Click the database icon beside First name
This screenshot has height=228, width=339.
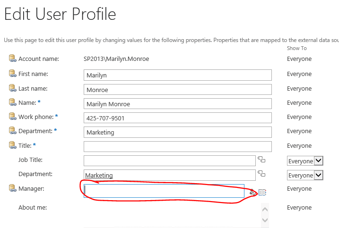12,74
